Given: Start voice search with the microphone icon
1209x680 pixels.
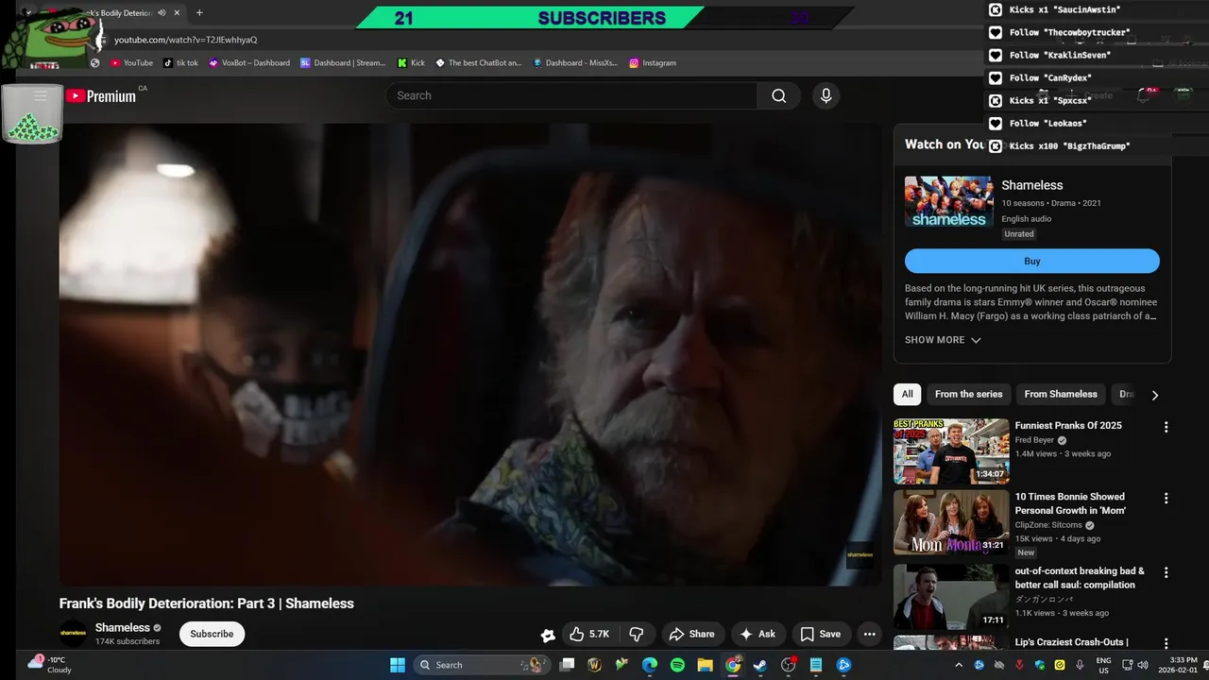Looking at the screenshot, I should (x=826, y=95).
